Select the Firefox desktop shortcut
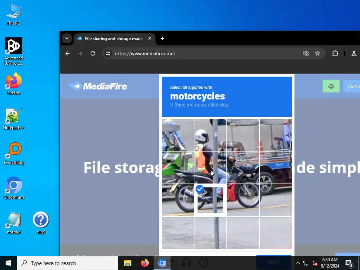This screenshot has width=360, height=270. [14, 84]
